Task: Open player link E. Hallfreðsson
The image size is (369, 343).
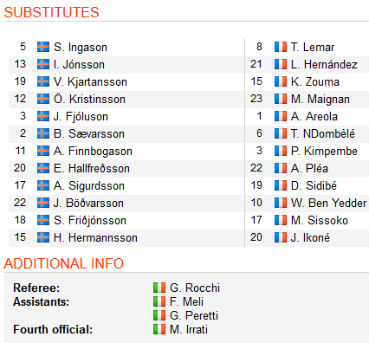Action: 92,168
